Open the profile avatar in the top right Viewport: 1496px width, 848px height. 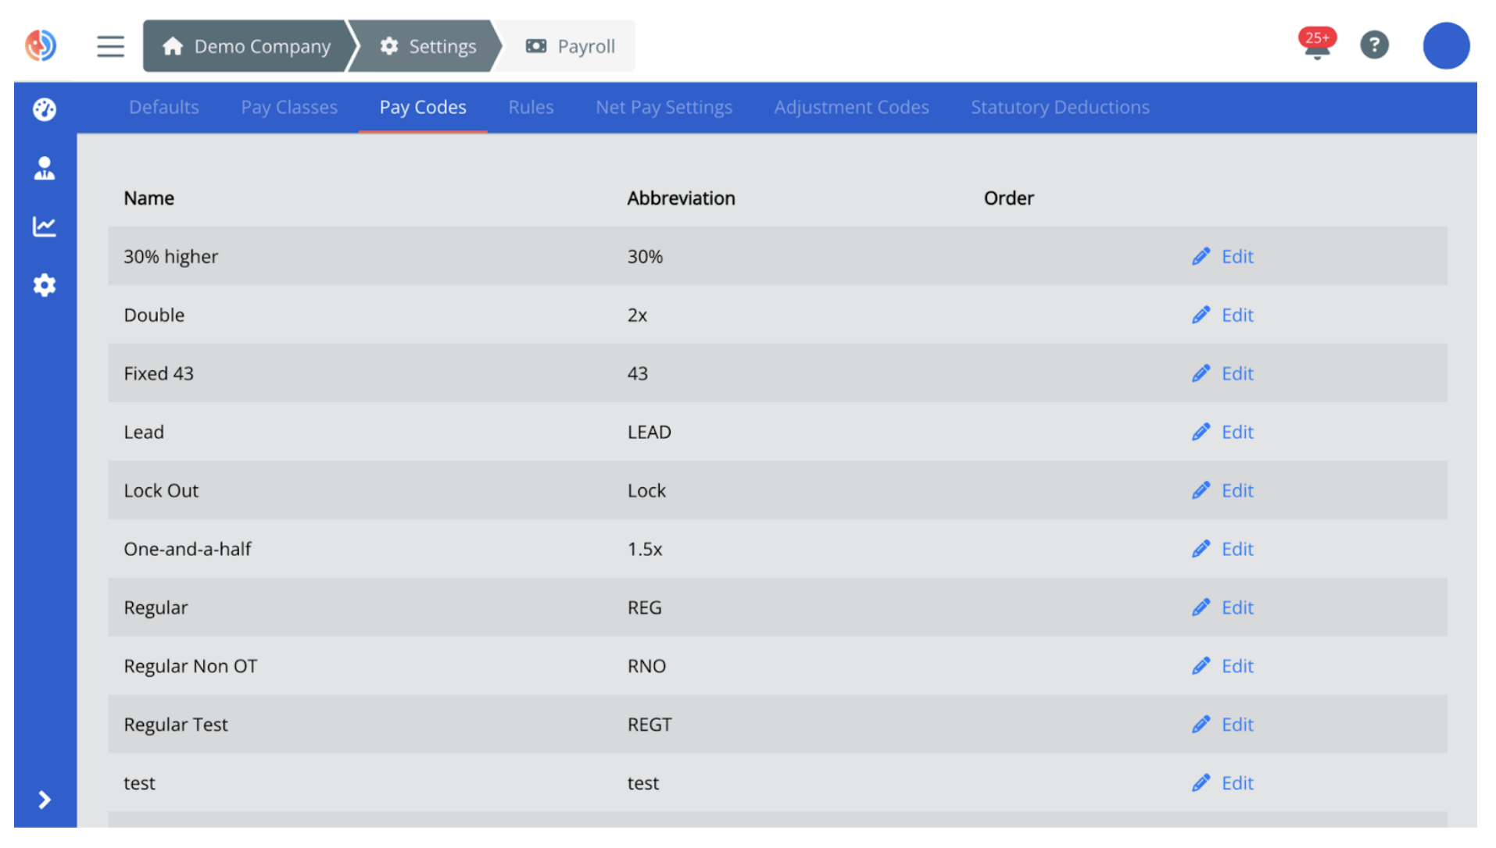[x=1446, y=45]
